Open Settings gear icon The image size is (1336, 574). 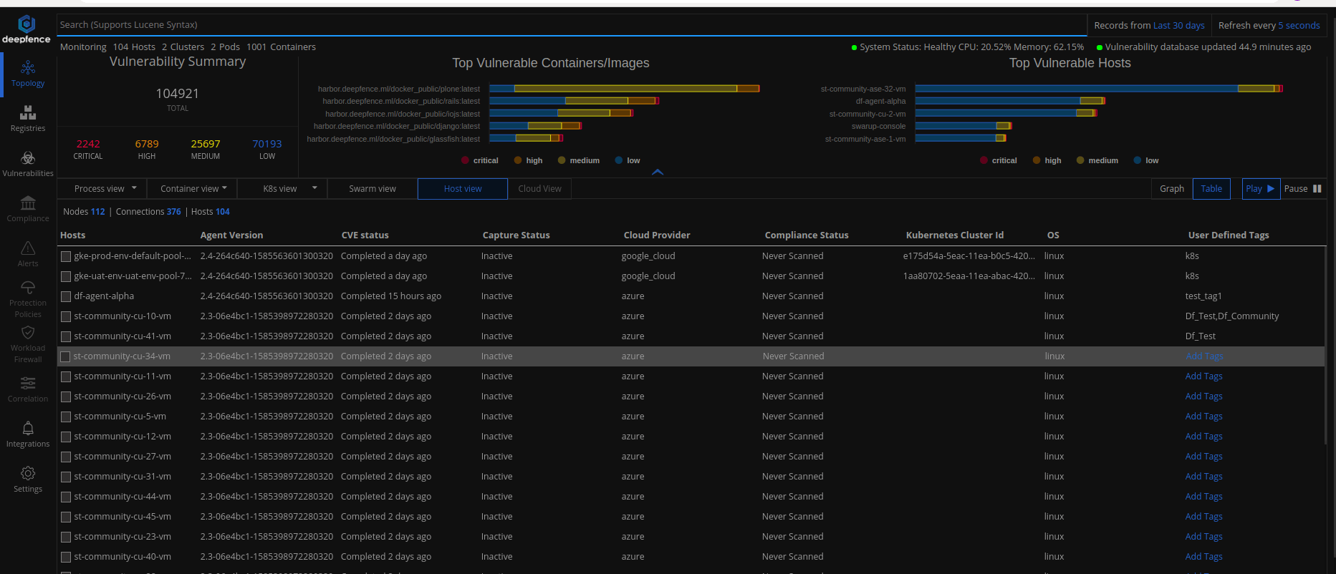pyautogui.click(x=28, y=474)
